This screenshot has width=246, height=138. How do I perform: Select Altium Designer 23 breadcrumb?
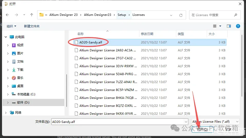pos(63,15)
